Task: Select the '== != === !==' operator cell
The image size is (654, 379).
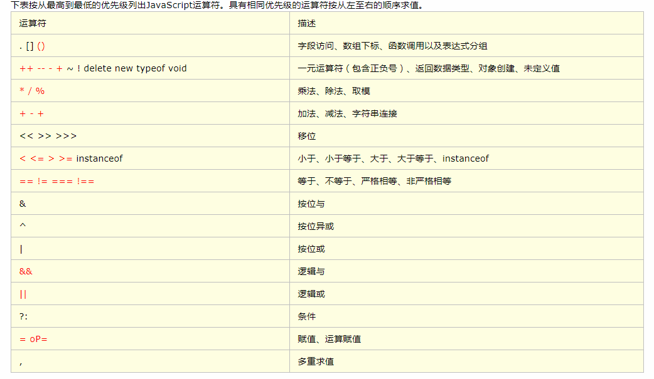Action: point(150,181)
